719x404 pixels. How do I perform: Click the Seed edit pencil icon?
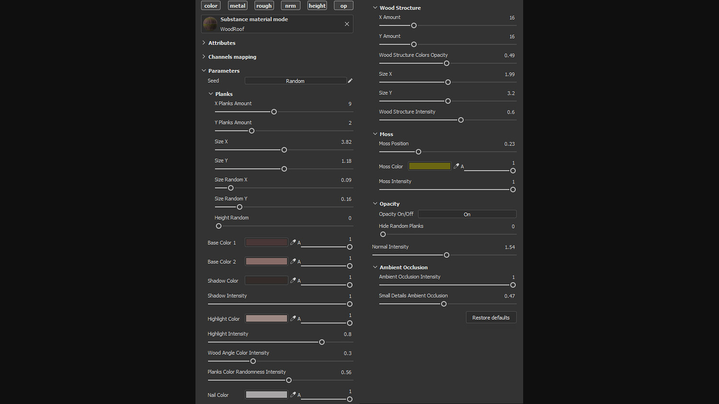tap(350, 81)
